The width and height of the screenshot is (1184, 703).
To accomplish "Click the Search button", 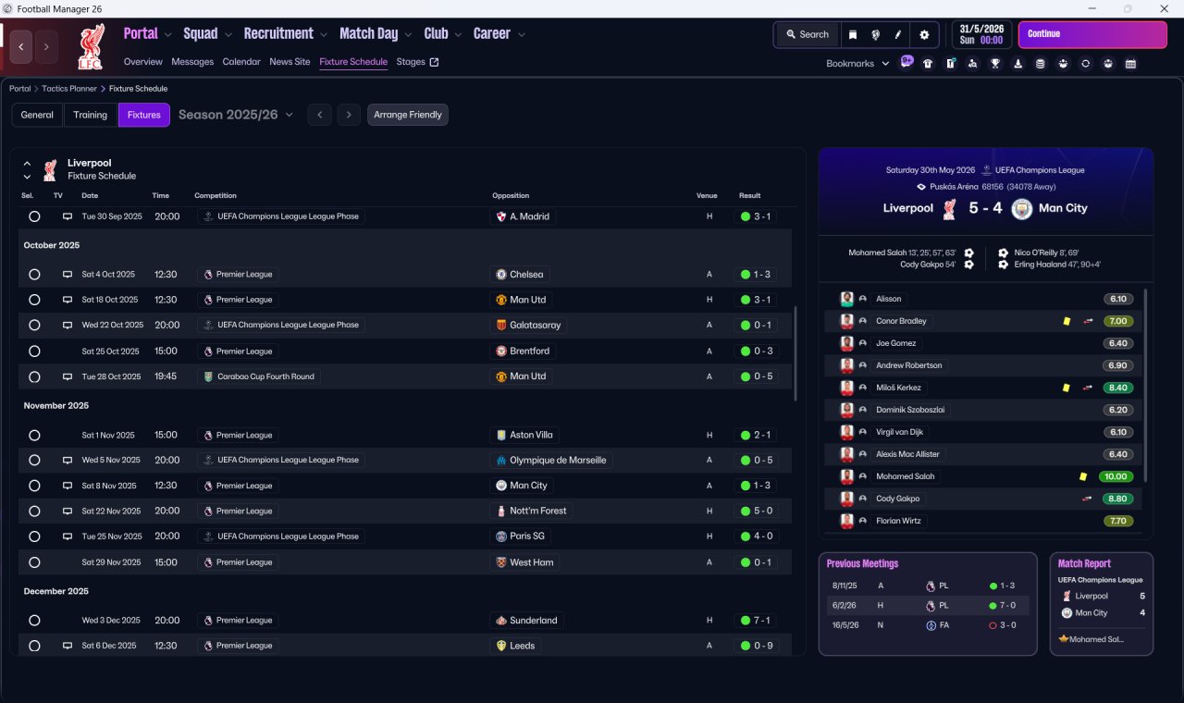I will [808, 34].
